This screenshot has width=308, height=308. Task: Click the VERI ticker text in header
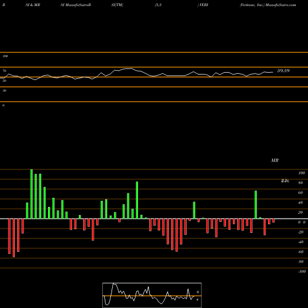tap(204, 5)
